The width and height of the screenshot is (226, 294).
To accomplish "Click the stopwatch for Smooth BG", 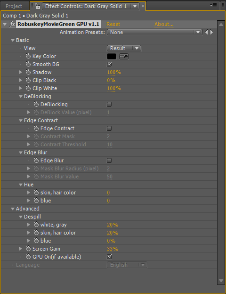I will point(28,64).
